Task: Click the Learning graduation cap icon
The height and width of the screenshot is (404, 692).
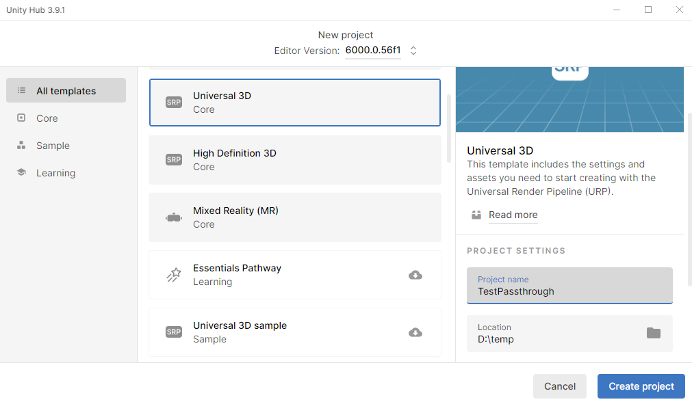Action: [x=21, y=172]
